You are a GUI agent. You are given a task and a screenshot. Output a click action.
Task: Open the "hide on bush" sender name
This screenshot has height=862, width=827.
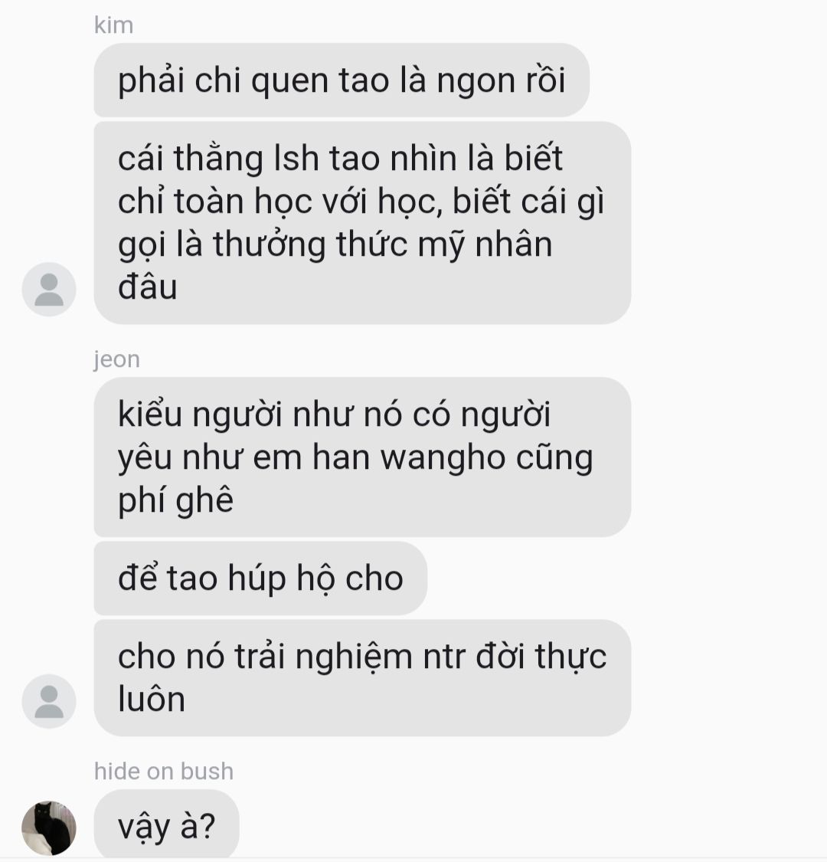point(164,771)
